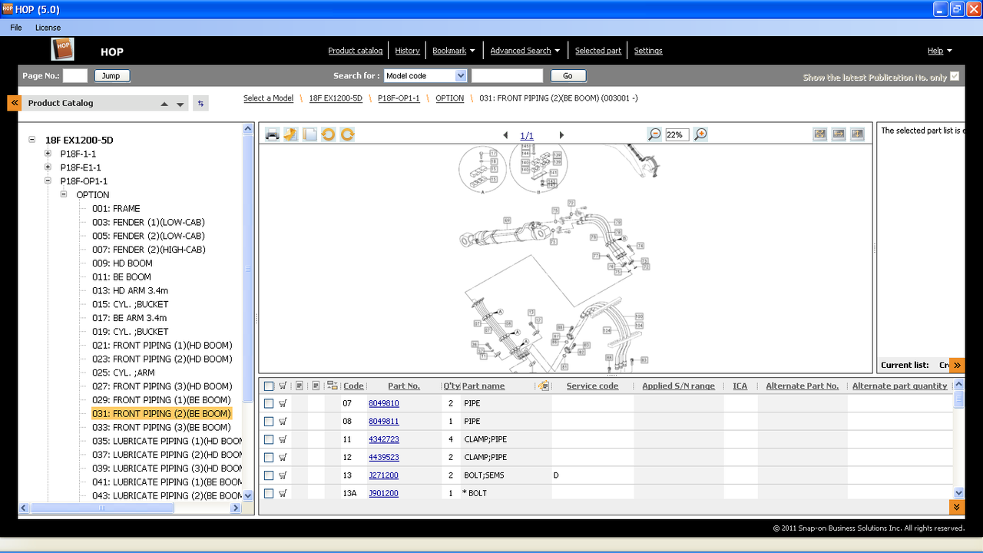This screenshot has height=553, width=983.
Task: Click the fit-to-height icon in the diagram toolbar
Action: [x=857, y=134]
